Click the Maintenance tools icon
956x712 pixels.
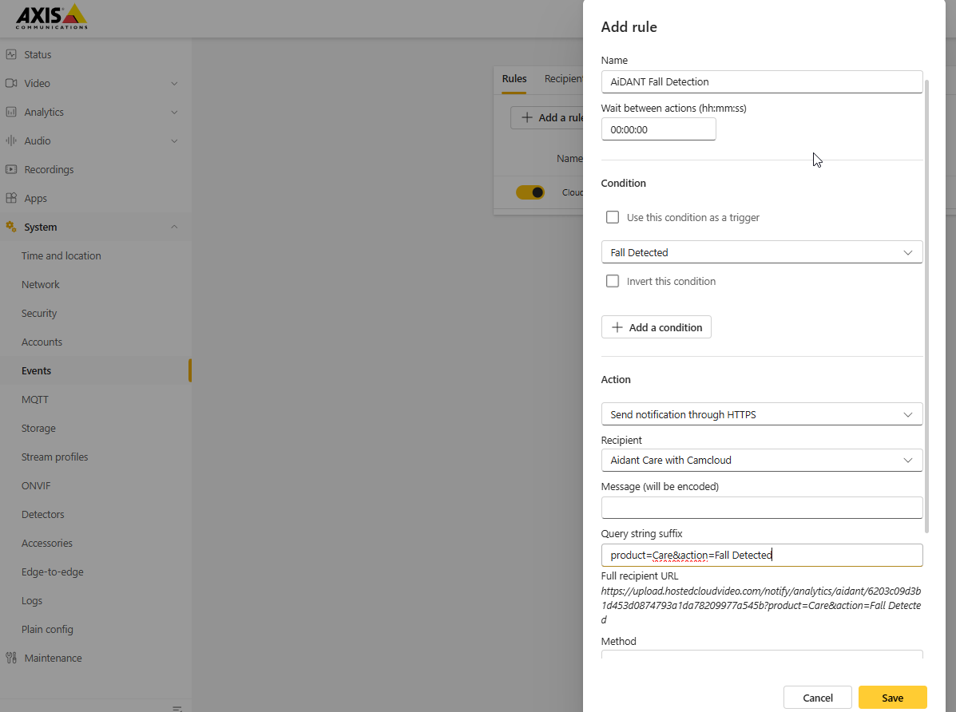[x=11, y=658]
